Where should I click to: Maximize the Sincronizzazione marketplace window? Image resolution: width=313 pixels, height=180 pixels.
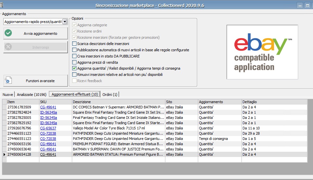(x=308, y=6)
